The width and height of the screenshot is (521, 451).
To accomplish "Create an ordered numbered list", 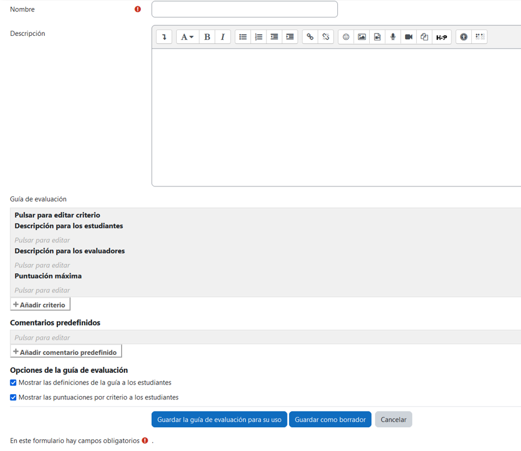I will (x=258, y=36).
